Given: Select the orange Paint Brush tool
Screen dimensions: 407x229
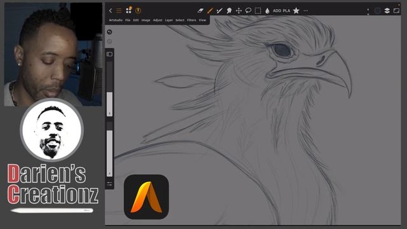Looking at the screenshot, I should (x=210, y=11).
